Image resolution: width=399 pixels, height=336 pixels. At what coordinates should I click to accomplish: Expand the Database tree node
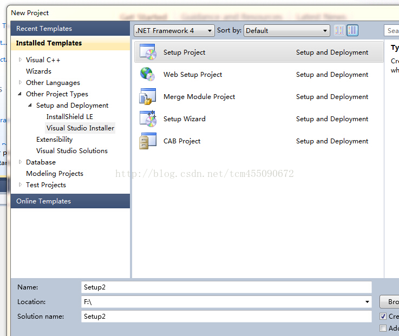point(21,162)
